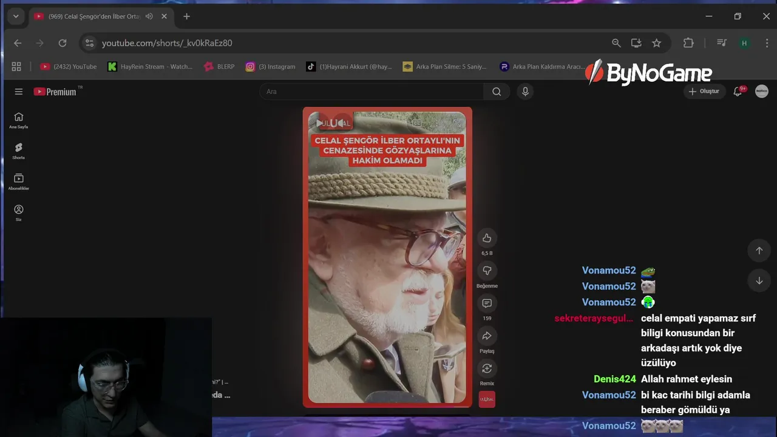
Task: Open the Extensions puzzle icon
Action: [688, 43]
